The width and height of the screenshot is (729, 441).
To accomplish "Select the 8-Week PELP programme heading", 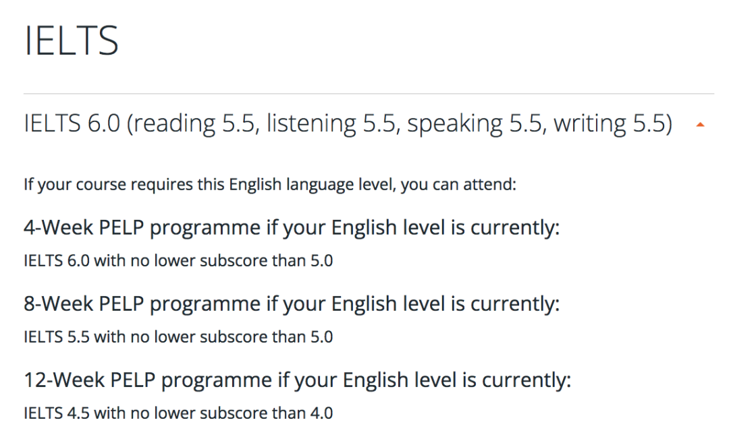I will pos(292,304).
